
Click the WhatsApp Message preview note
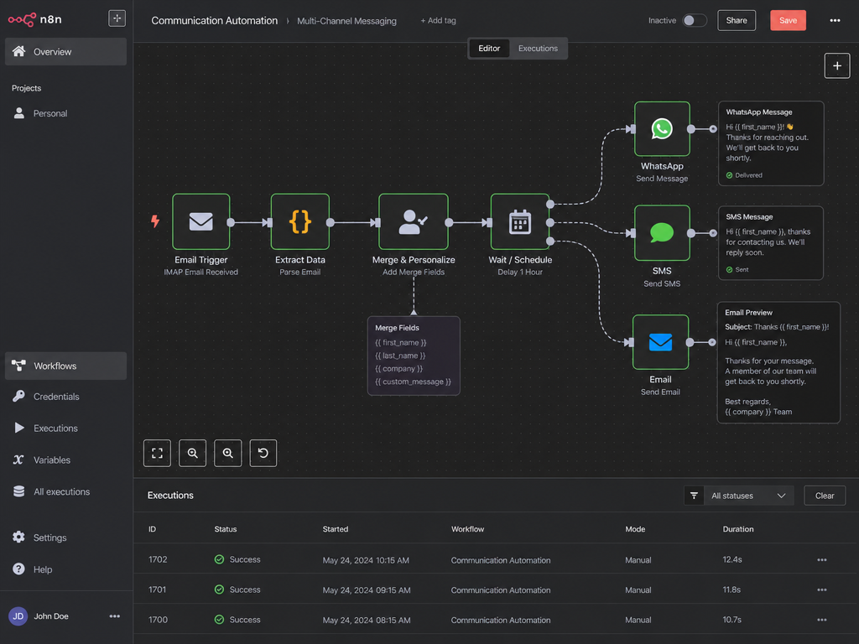(771, 143)
